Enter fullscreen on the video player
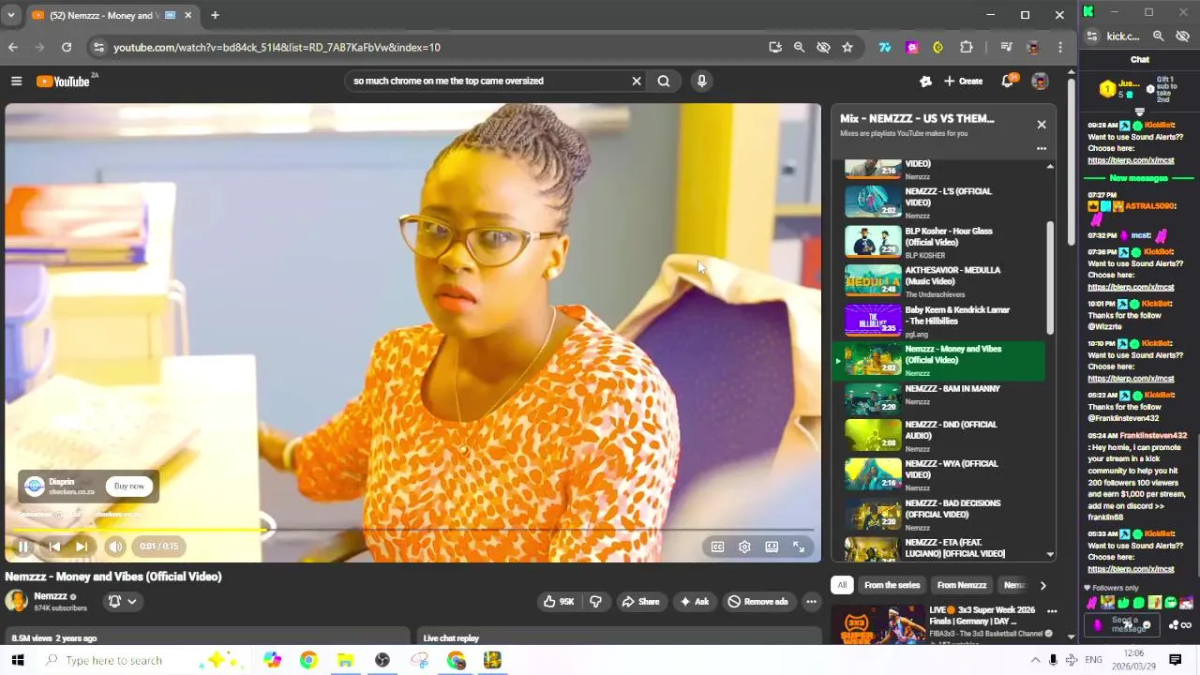This screenshot has width=1200, height=675. [x=799, y=547]
